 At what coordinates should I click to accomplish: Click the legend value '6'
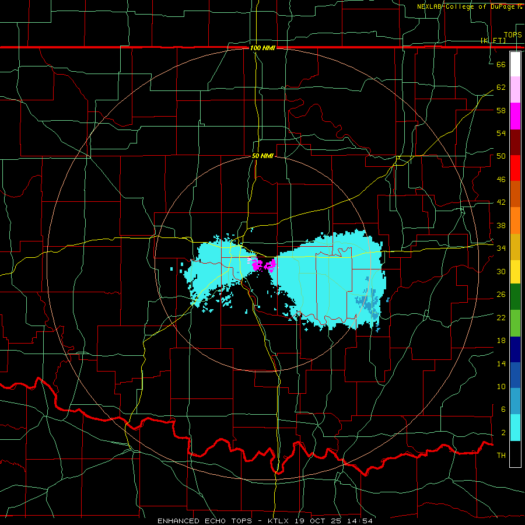503,409
